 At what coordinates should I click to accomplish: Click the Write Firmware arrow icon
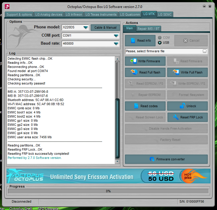point(133,61)
